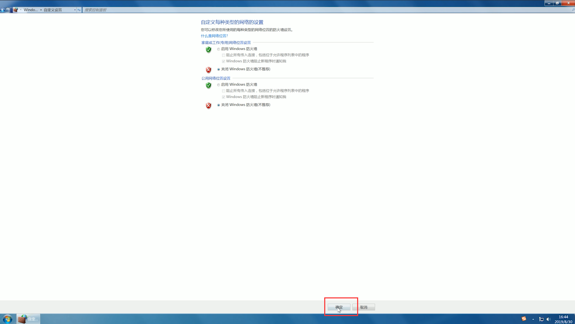
Task: Go back with the blue back arrow
Action: [x=2, y=10]
